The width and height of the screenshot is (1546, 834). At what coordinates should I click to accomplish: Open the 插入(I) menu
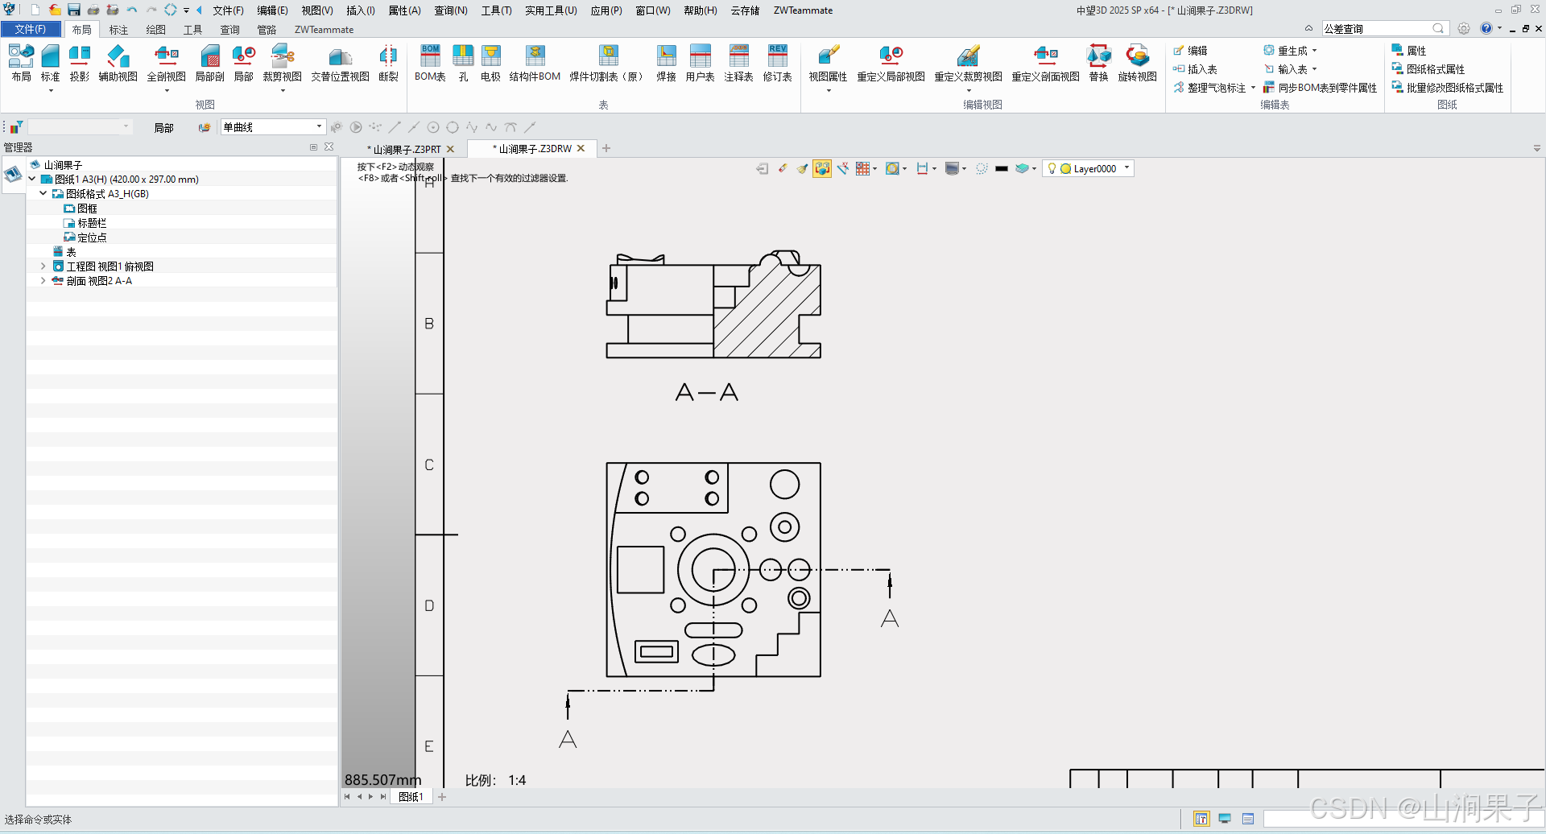coord(361,10)
